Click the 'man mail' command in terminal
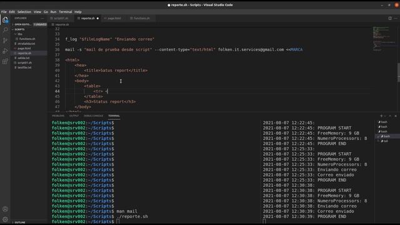 click(x=127, y=211)
